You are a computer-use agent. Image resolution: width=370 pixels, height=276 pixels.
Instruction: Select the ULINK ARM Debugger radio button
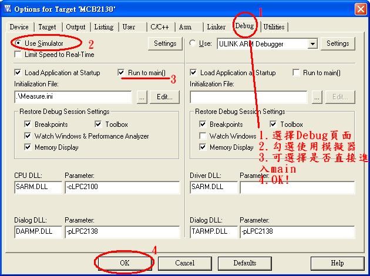193,43
